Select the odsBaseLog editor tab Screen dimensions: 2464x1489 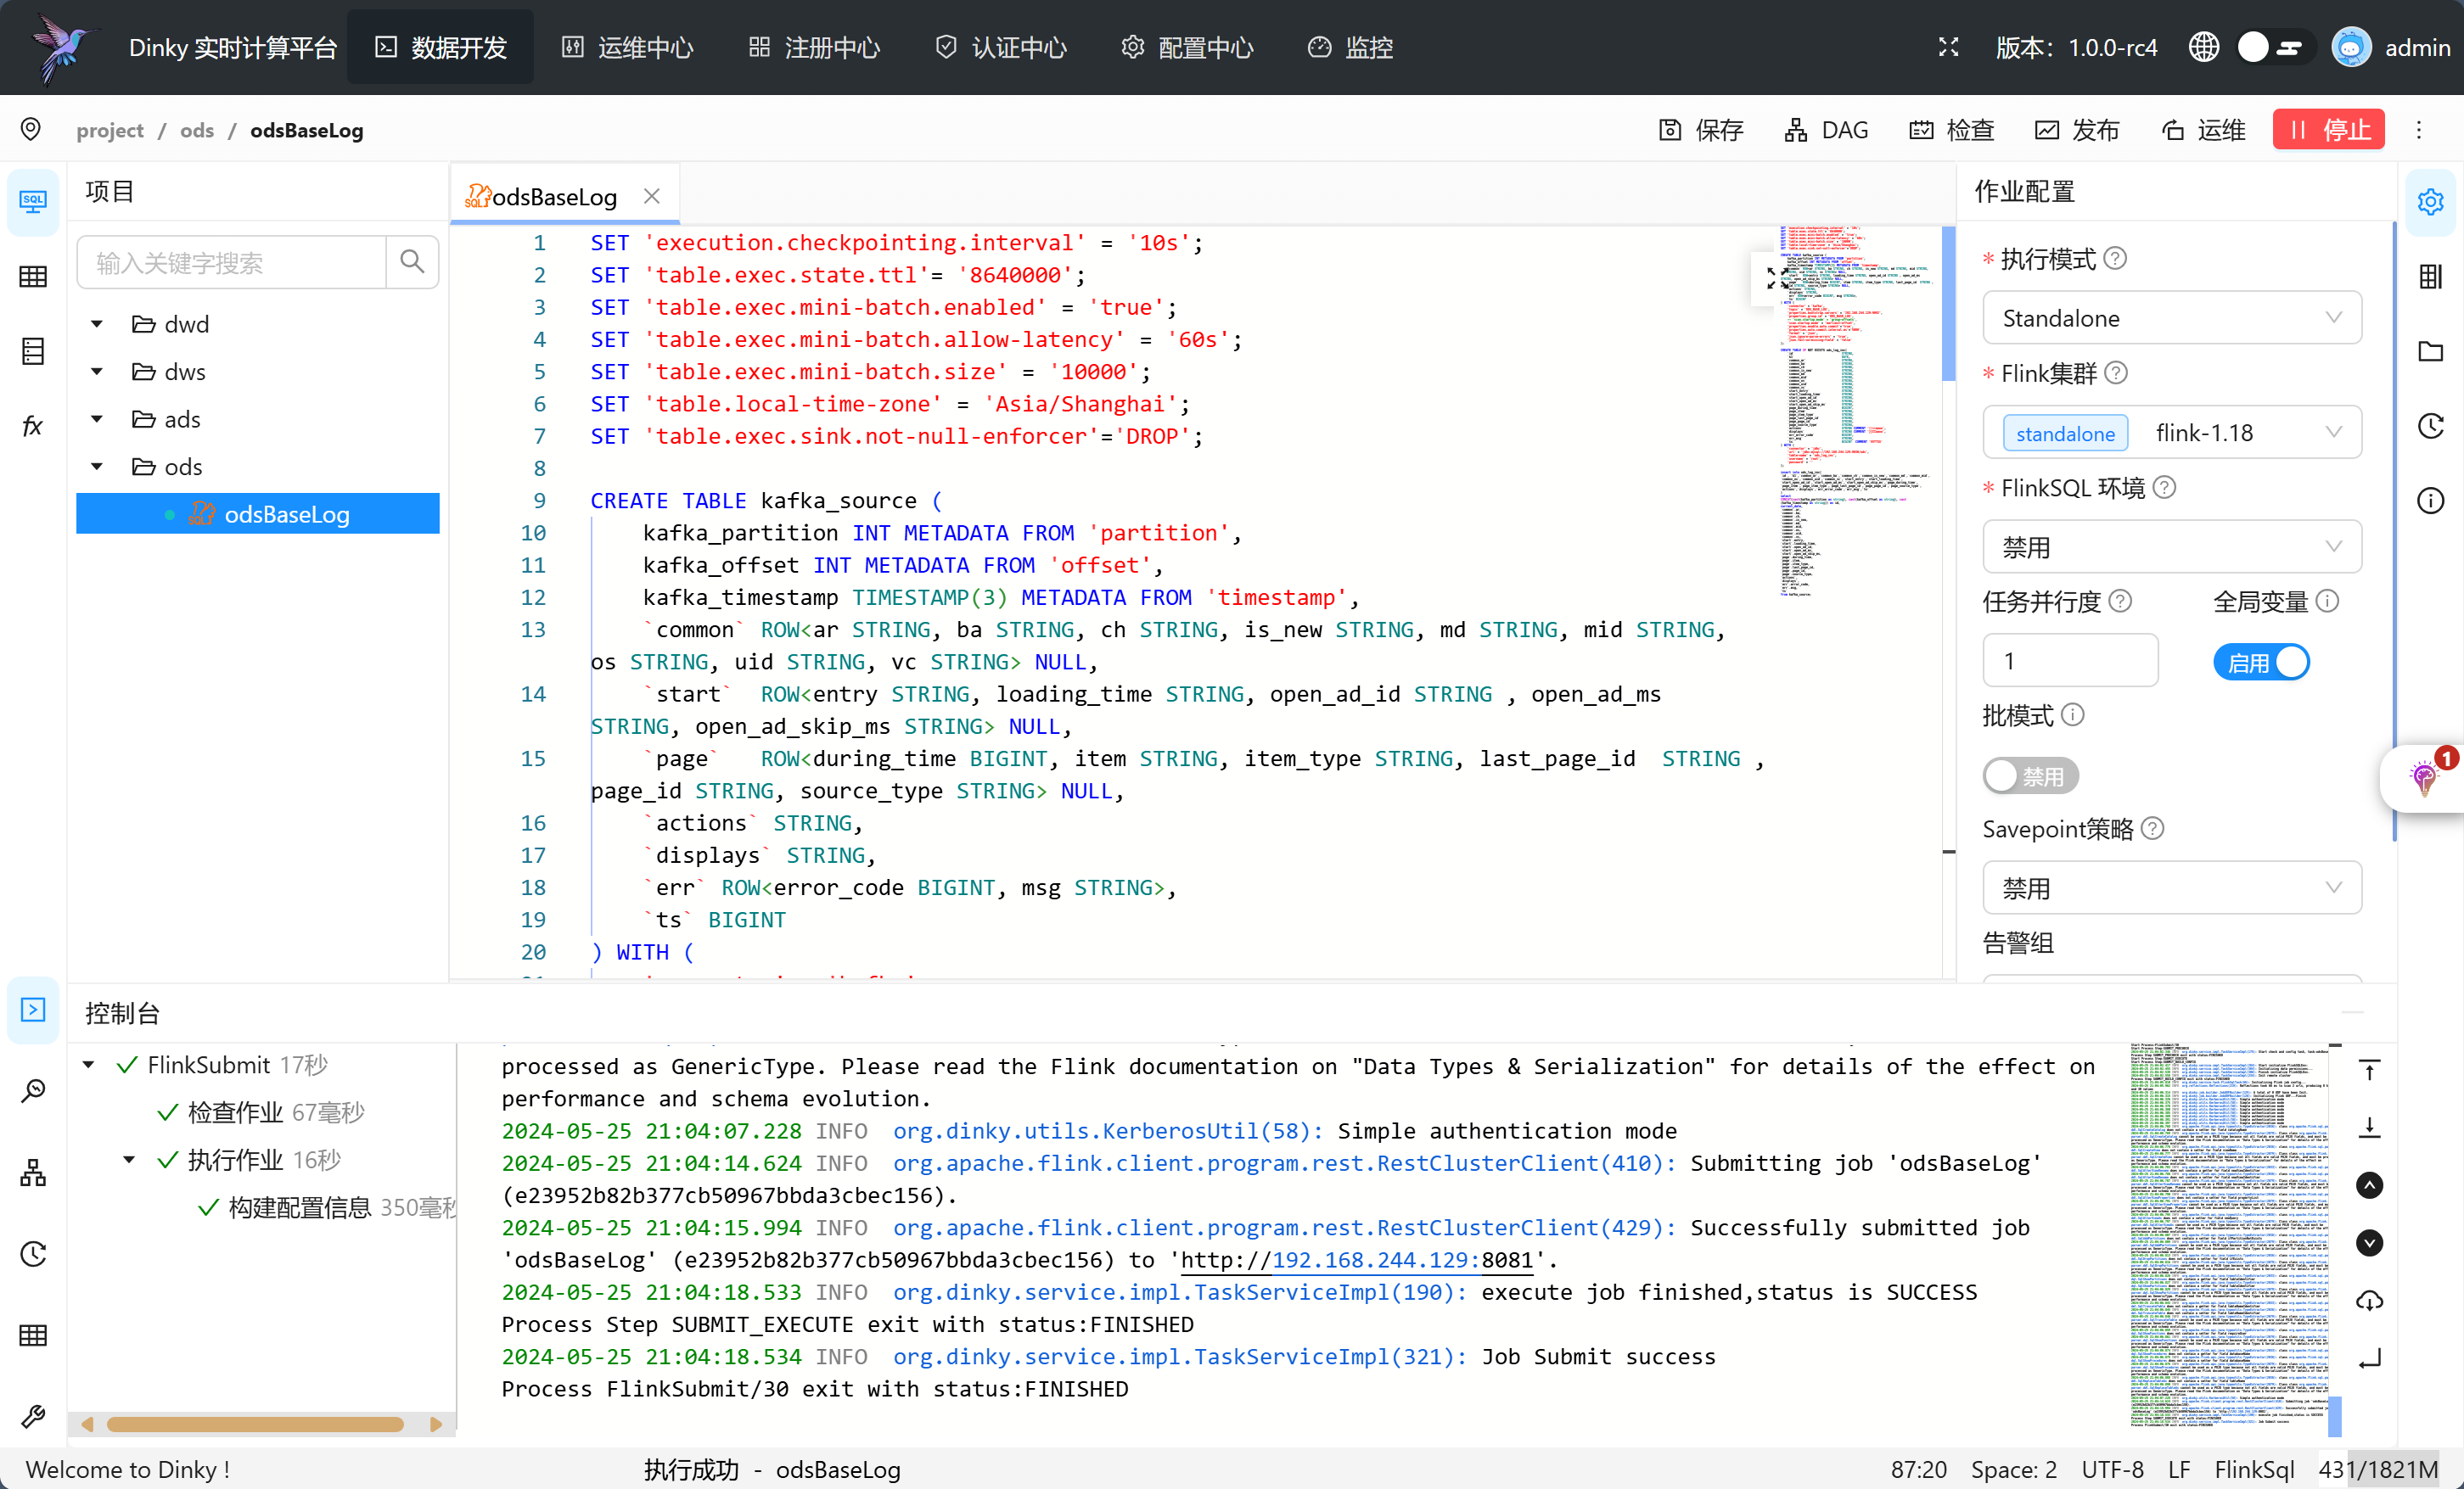pos(553,197)
